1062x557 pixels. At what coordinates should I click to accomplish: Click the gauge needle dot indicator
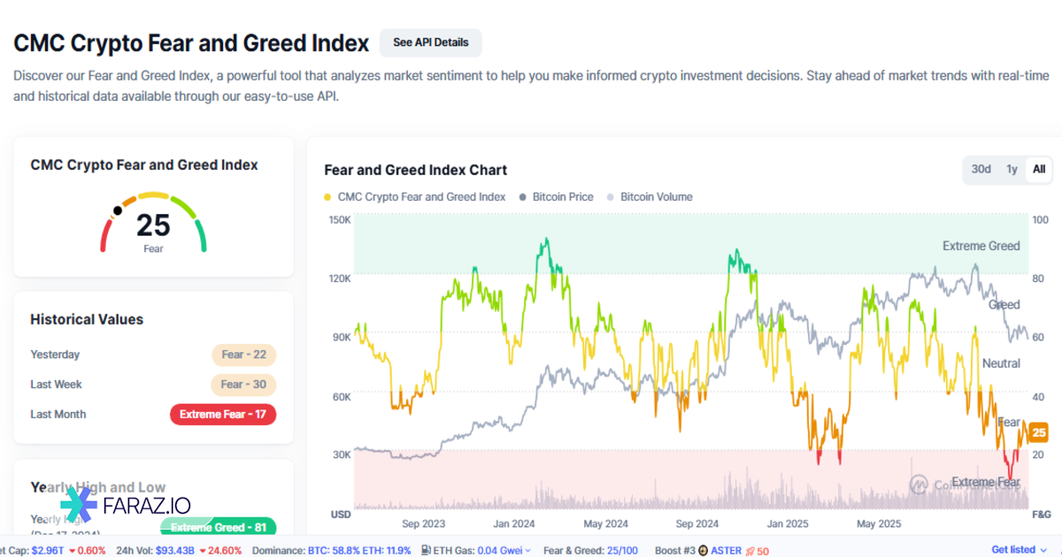tap(118, 210)
